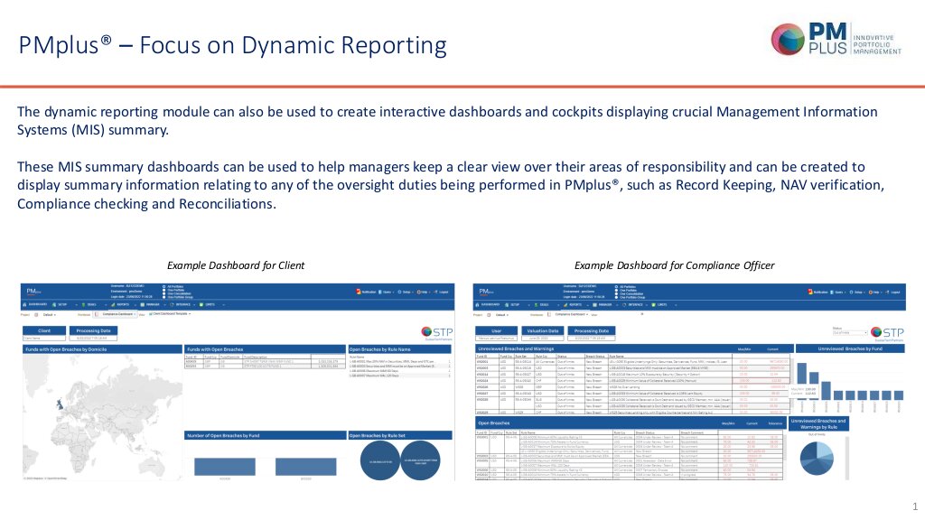
Task: Click Query icon in Client dashboard header
Action: pyautogui.click(x=380, y=292)
